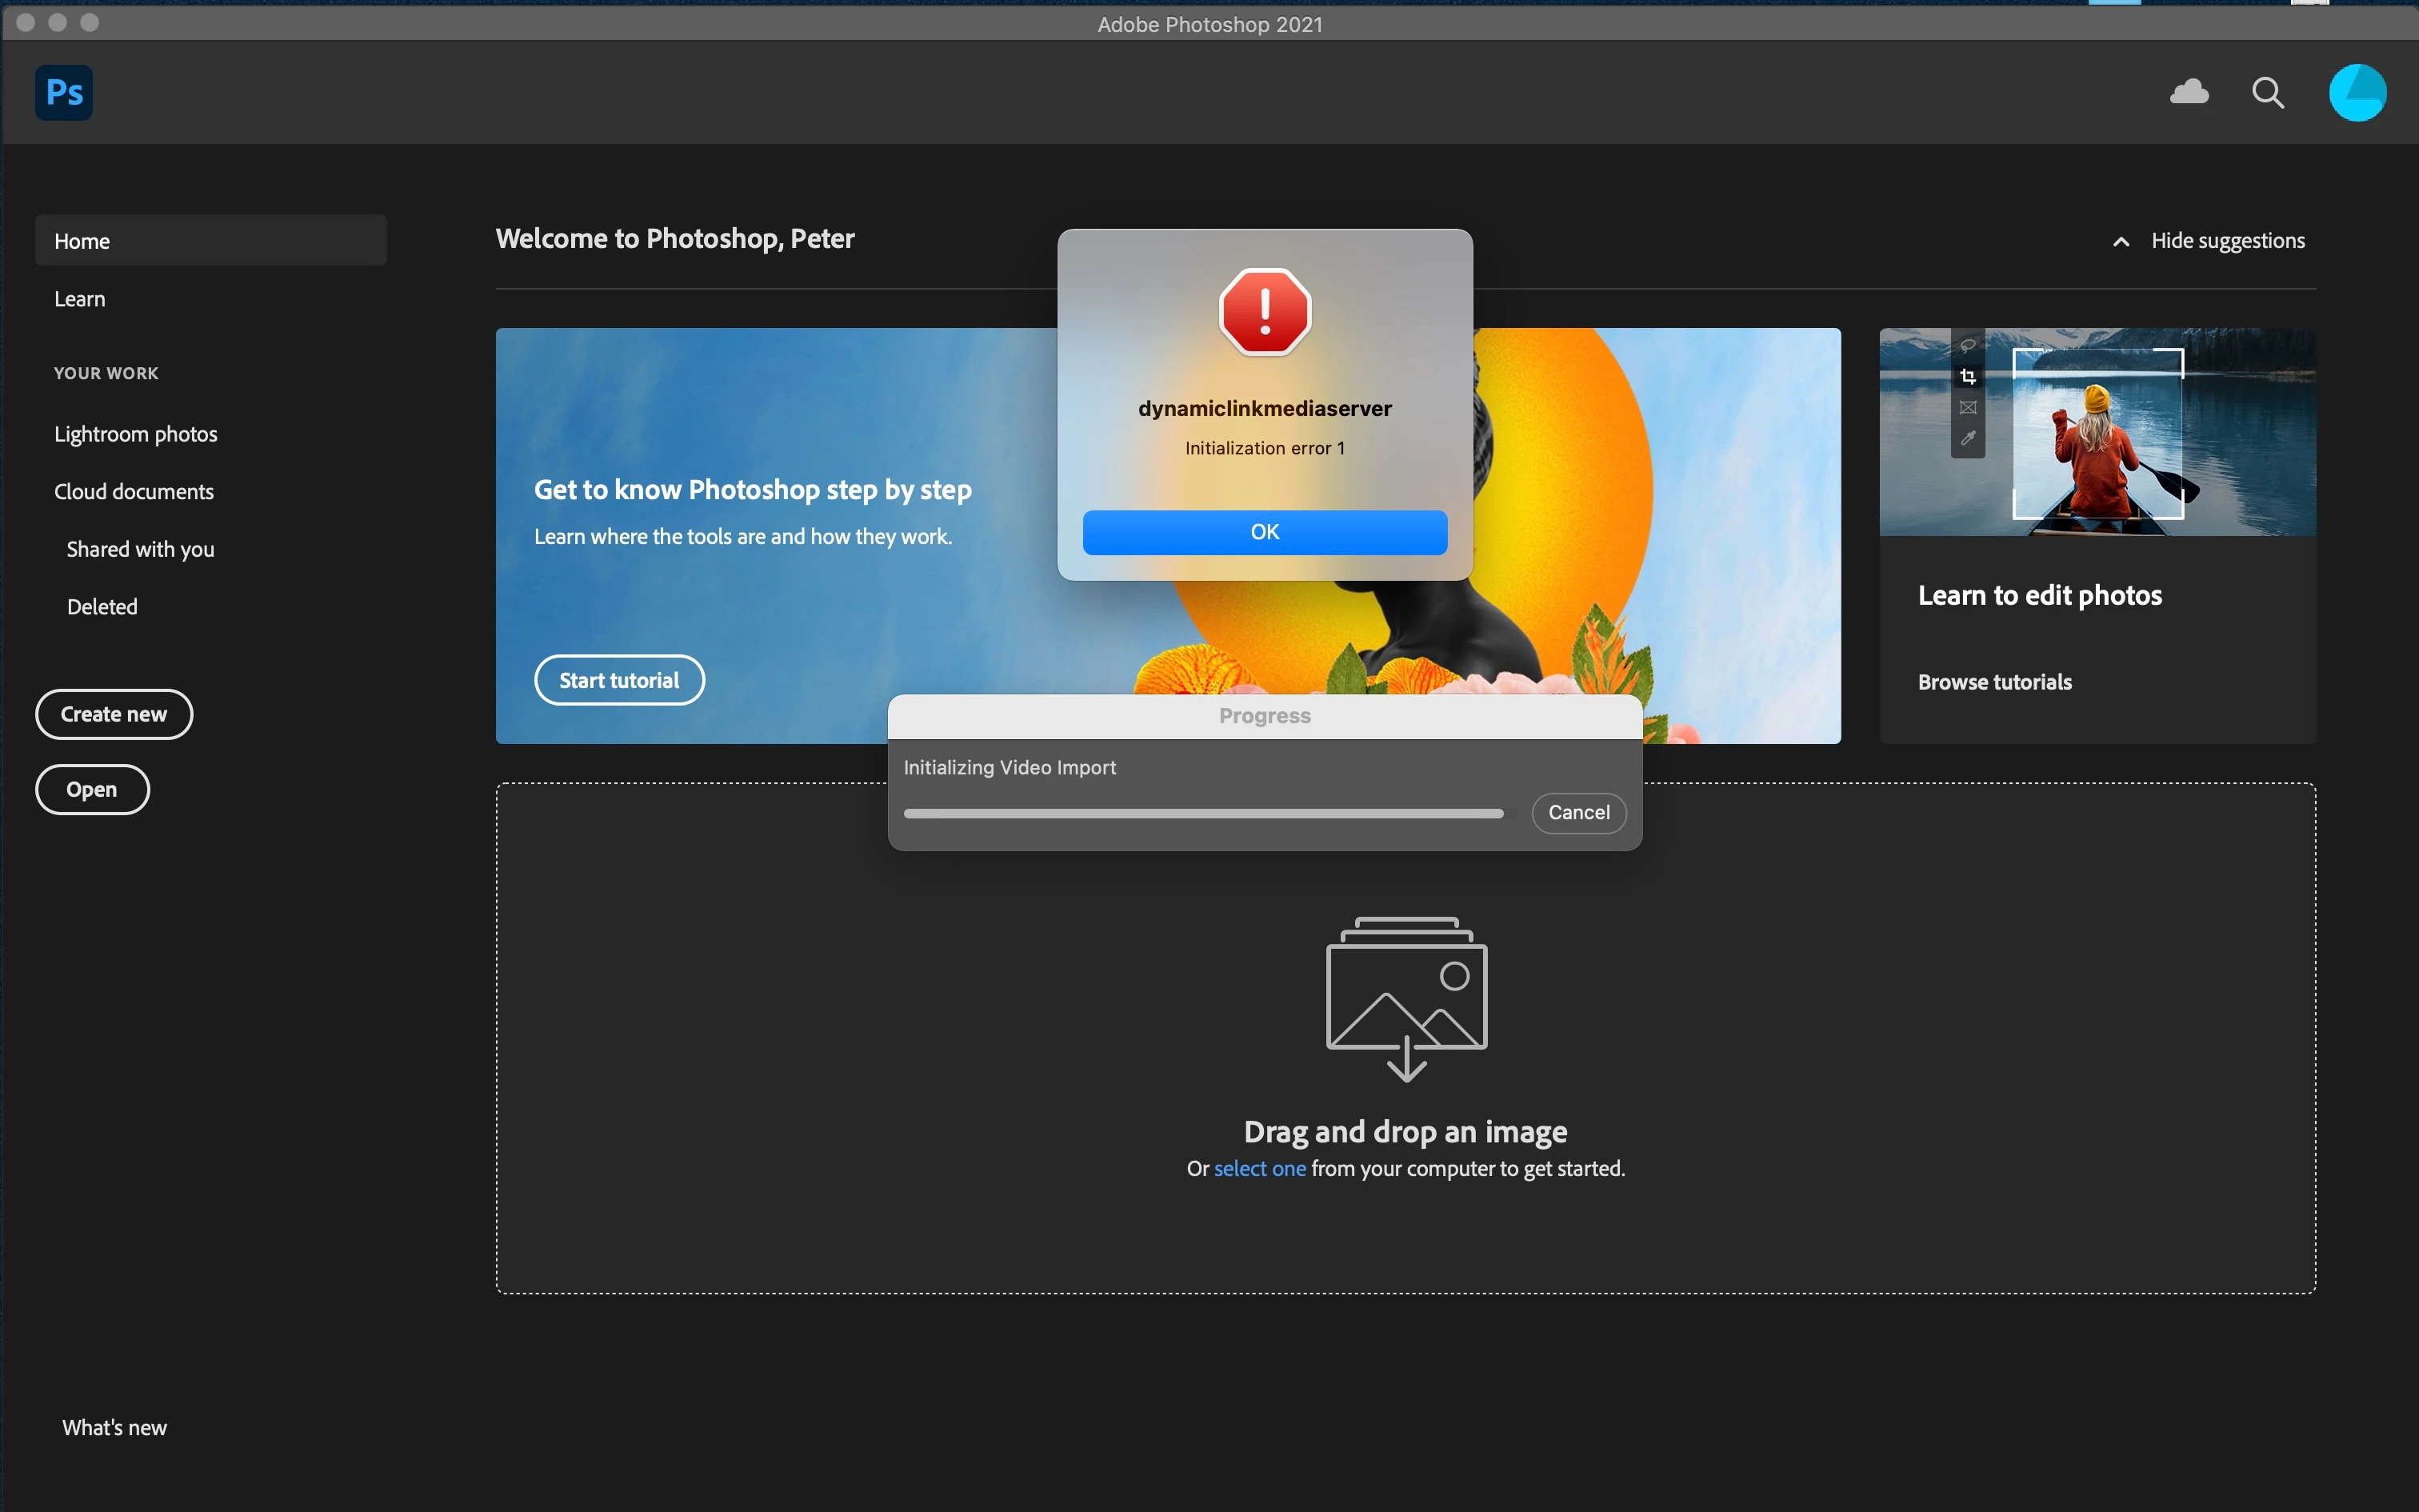Click the Initializing Video Import progress bar
2419x1512 pixels.
point(1202,814)
